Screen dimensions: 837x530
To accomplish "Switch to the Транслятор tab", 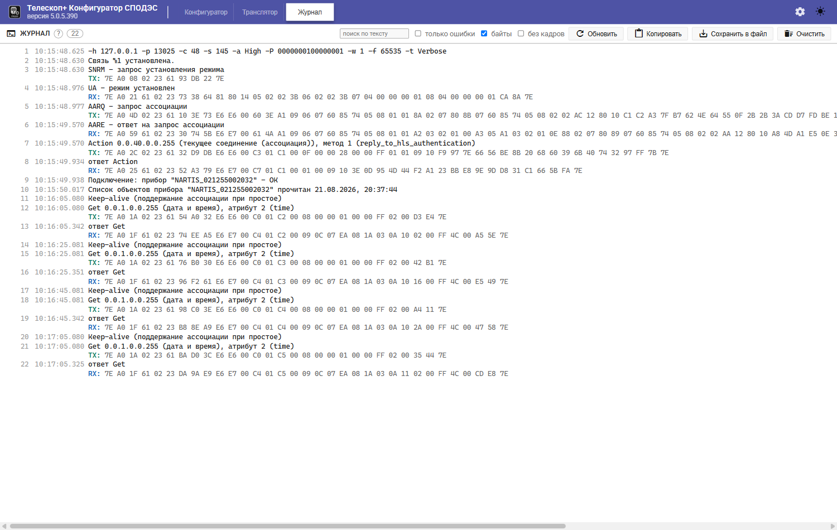I will 260,12.
